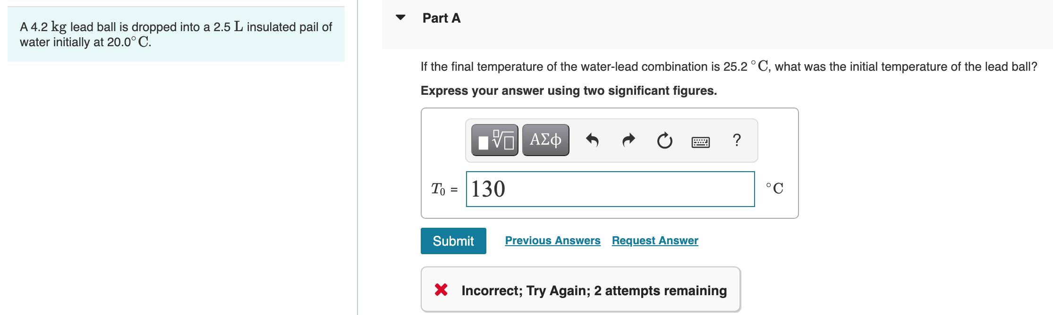The width and height of the screenshot is (1053, 315).
Task: Open the Previous Answers link
Action: (x=552, y=240)
